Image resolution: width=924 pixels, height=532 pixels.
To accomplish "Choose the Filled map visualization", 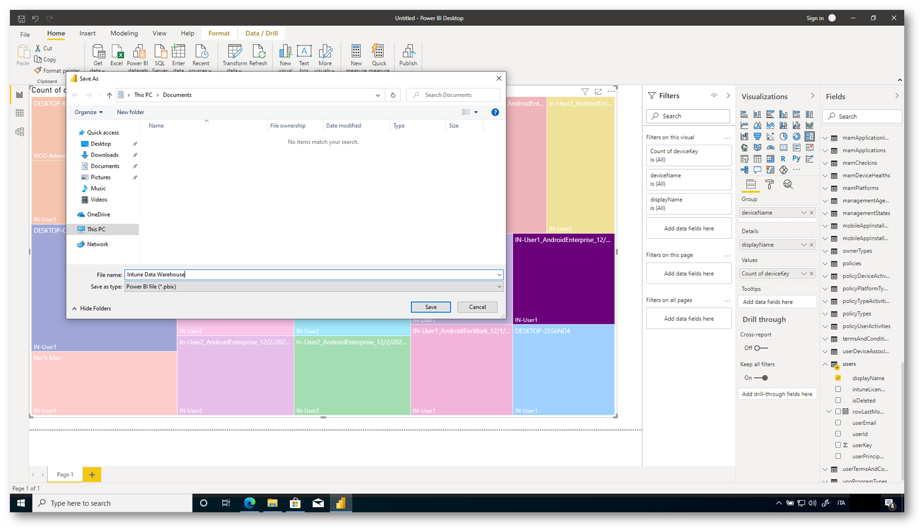I will click(757, 148).
